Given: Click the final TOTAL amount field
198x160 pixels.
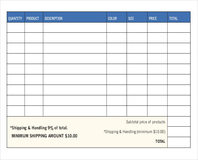Looking at the screenshot, I should click(179, 142).
